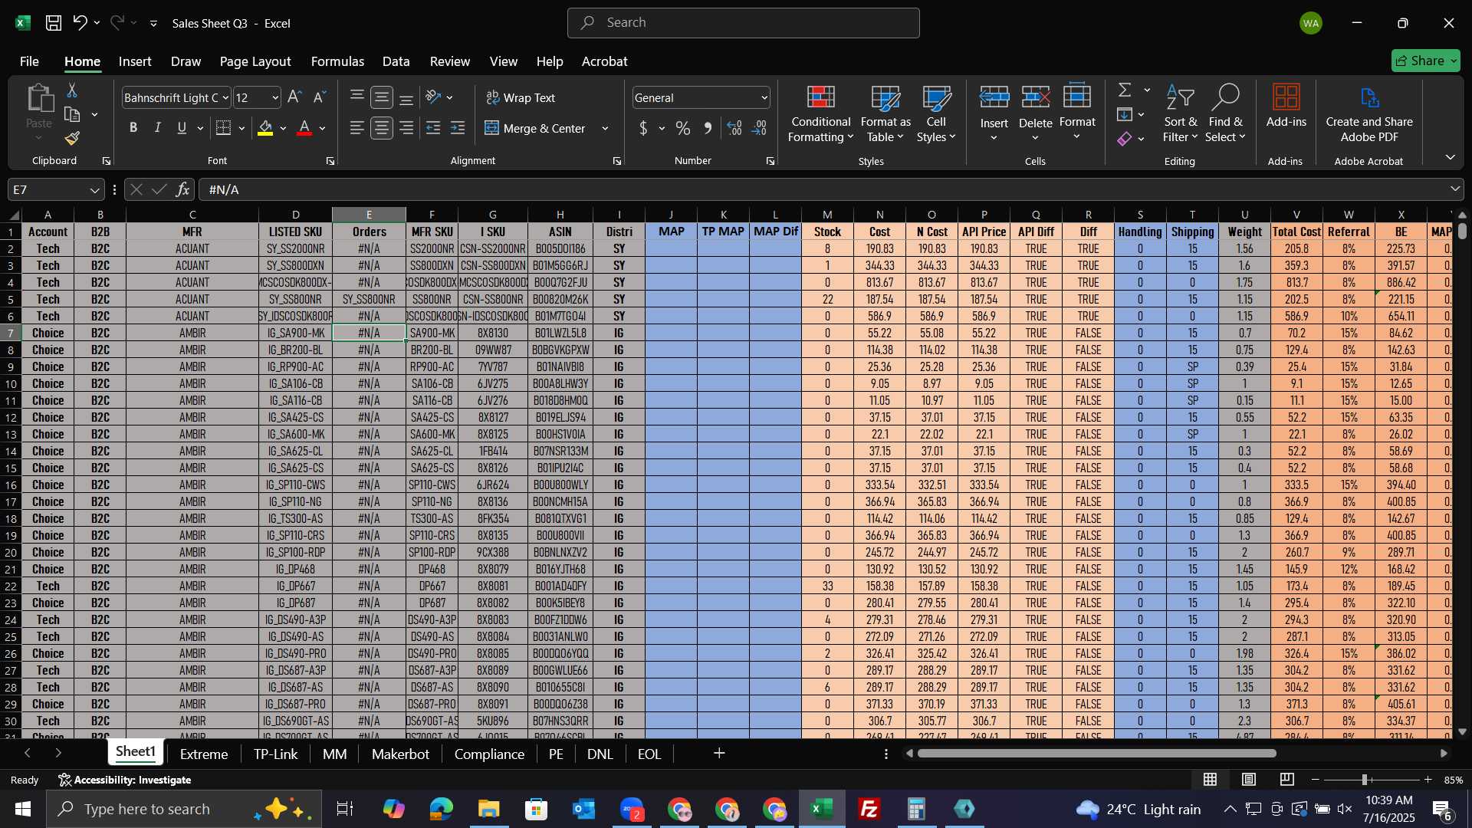Click the Share button
The image size is (1472, 828).
pyautogui.click(x=1426, y=61)
